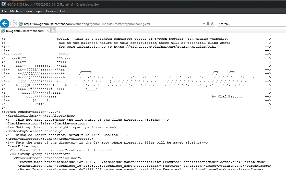This screenshot has width=286, height=170.
Task: Click the 'Setting this to true might impact performance' comment
Action: [x=61, y=127]
